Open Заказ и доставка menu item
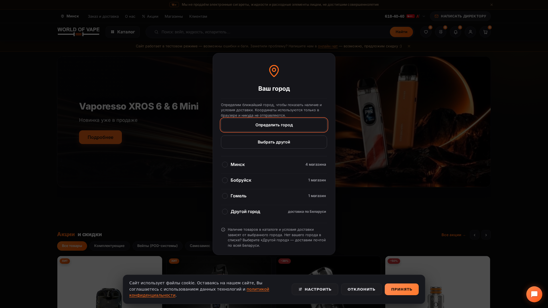548x308 pixels. click(x=103, y=16)
